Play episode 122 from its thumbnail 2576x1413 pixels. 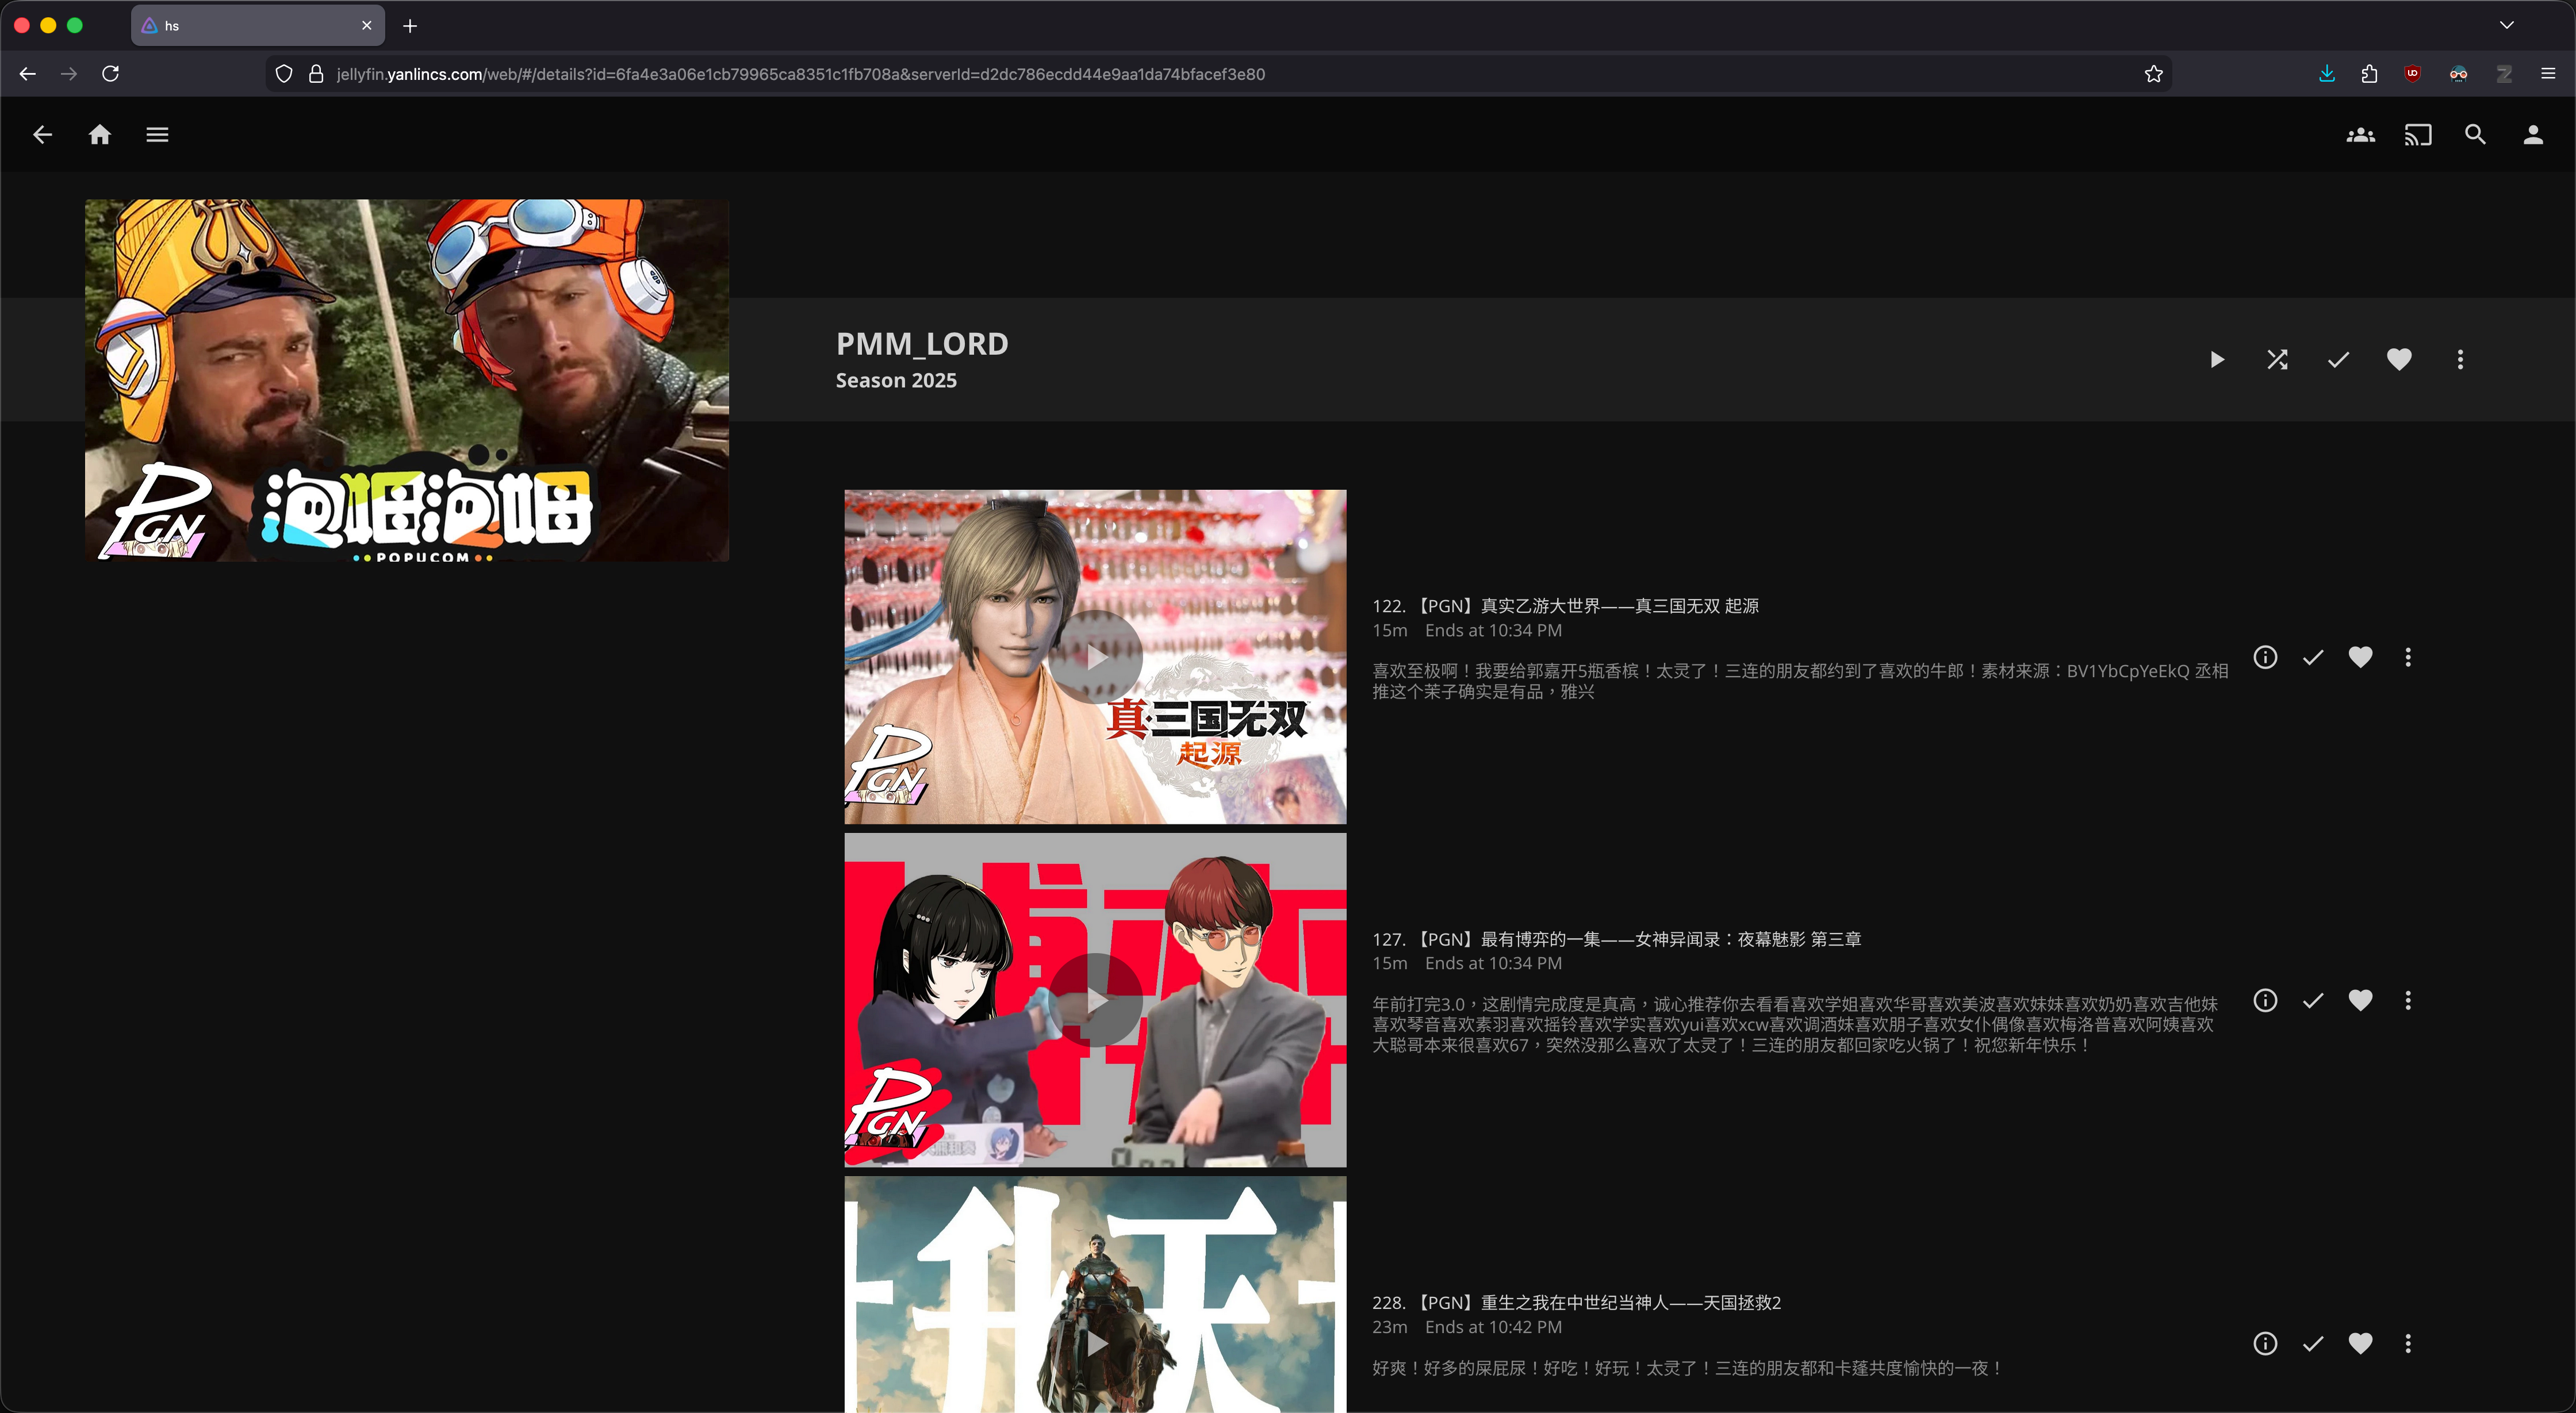pyautogui.click(x=1096, y=657)
